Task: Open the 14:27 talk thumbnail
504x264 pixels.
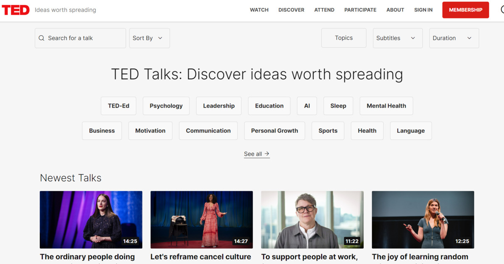Action: [x=201, y=219]
